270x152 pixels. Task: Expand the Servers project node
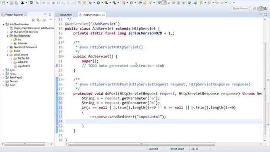point(3,81)
